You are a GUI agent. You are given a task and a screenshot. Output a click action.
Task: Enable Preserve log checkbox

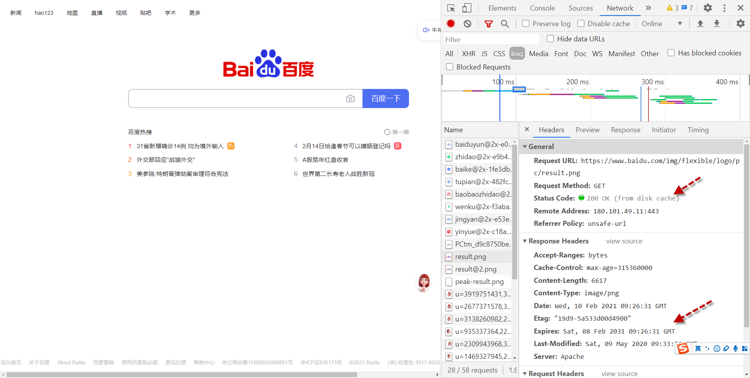pyautogui.click(x=526, y=23)
